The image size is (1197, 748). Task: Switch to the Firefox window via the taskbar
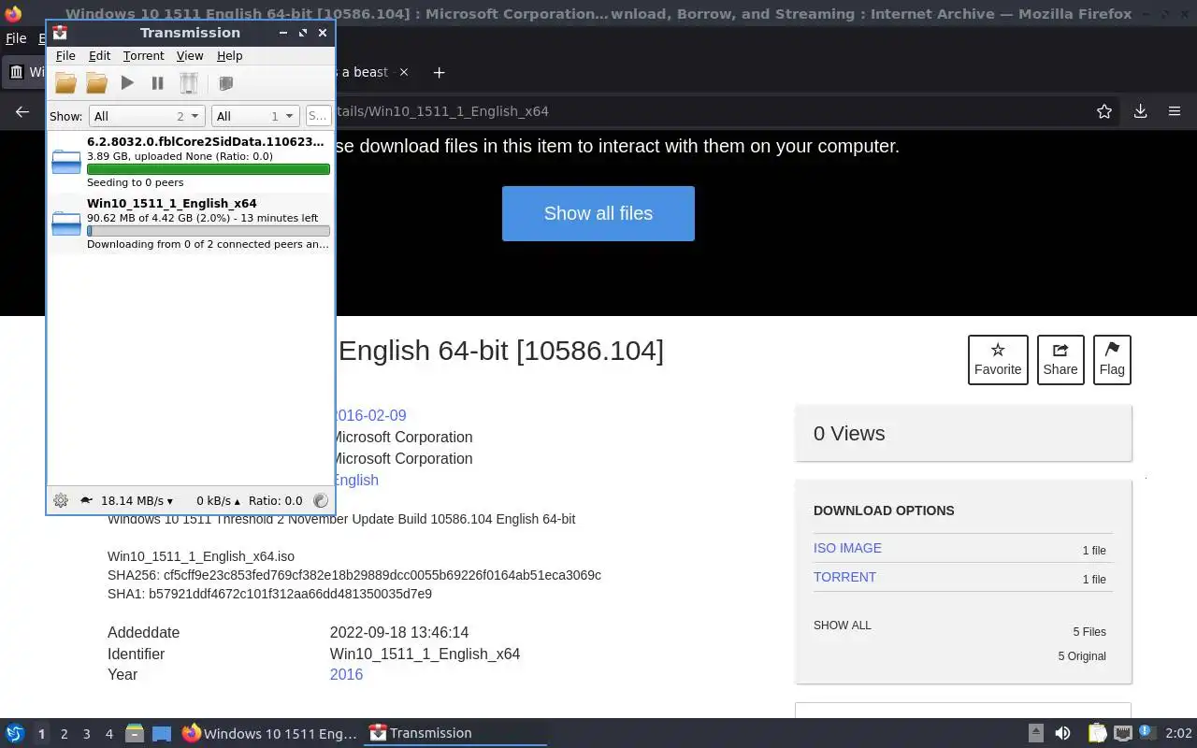(269, 733)
